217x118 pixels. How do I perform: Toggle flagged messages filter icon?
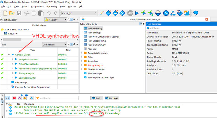coord(31,98)
